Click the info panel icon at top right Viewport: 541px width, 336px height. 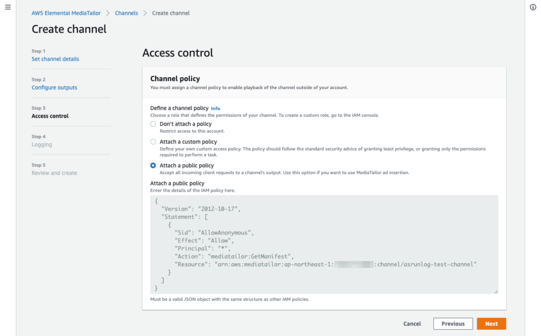click(x=533, y=7)
